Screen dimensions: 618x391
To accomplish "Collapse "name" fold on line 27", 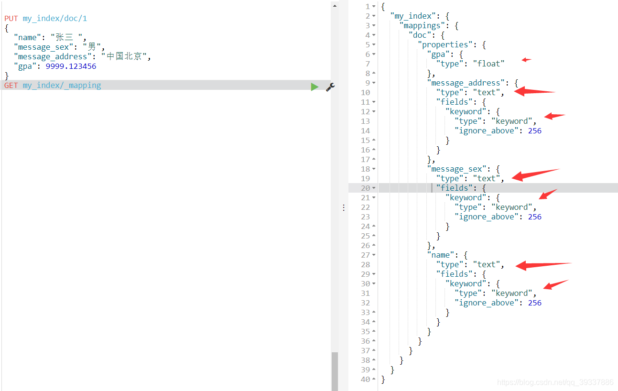I will (x=374, y=255).
